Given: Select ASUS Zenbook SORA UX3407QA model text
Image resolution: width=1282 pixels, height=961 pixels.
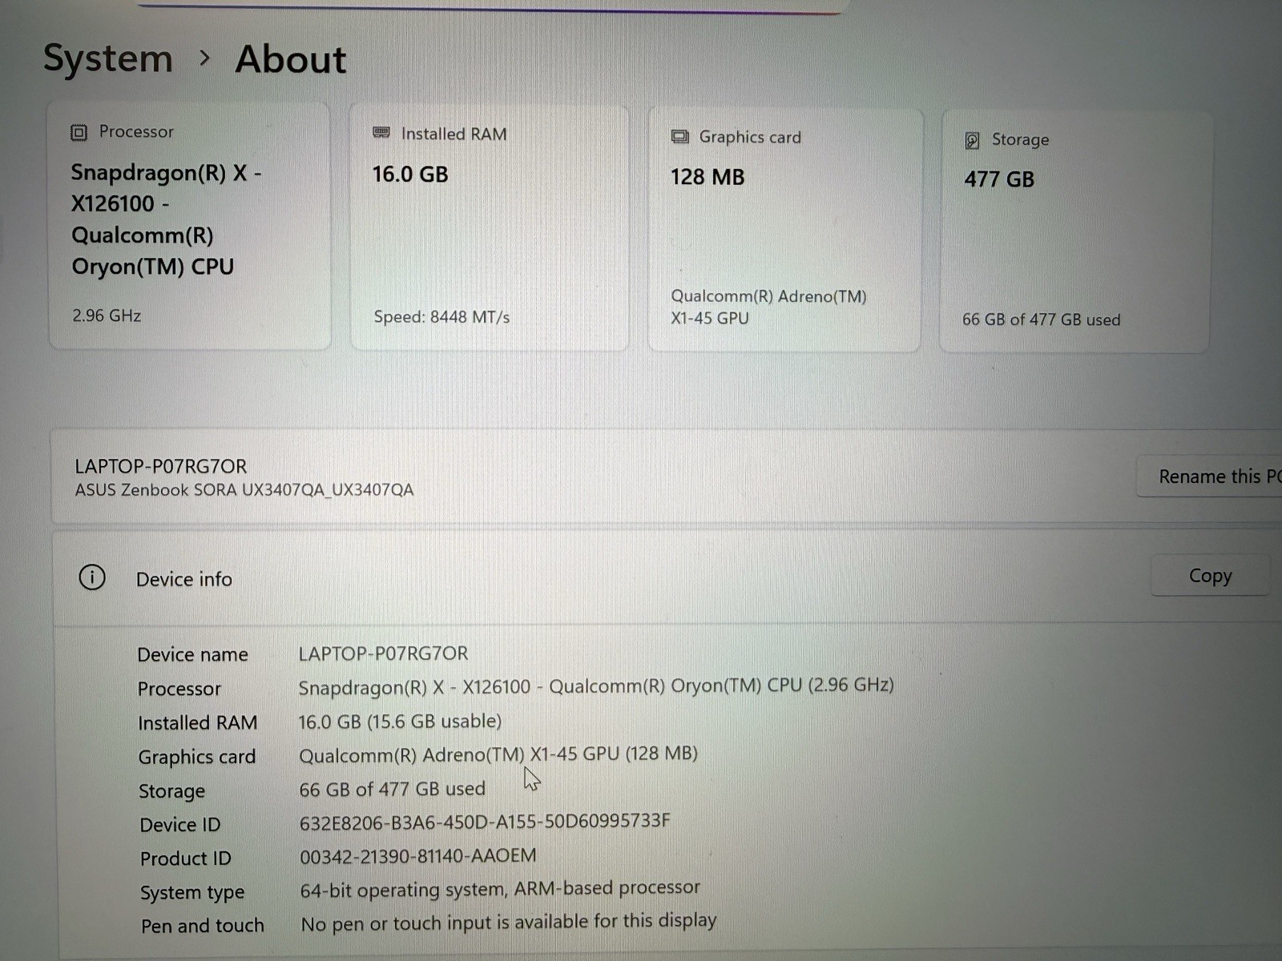Looking at the screenshot, I should coord(244,489).
